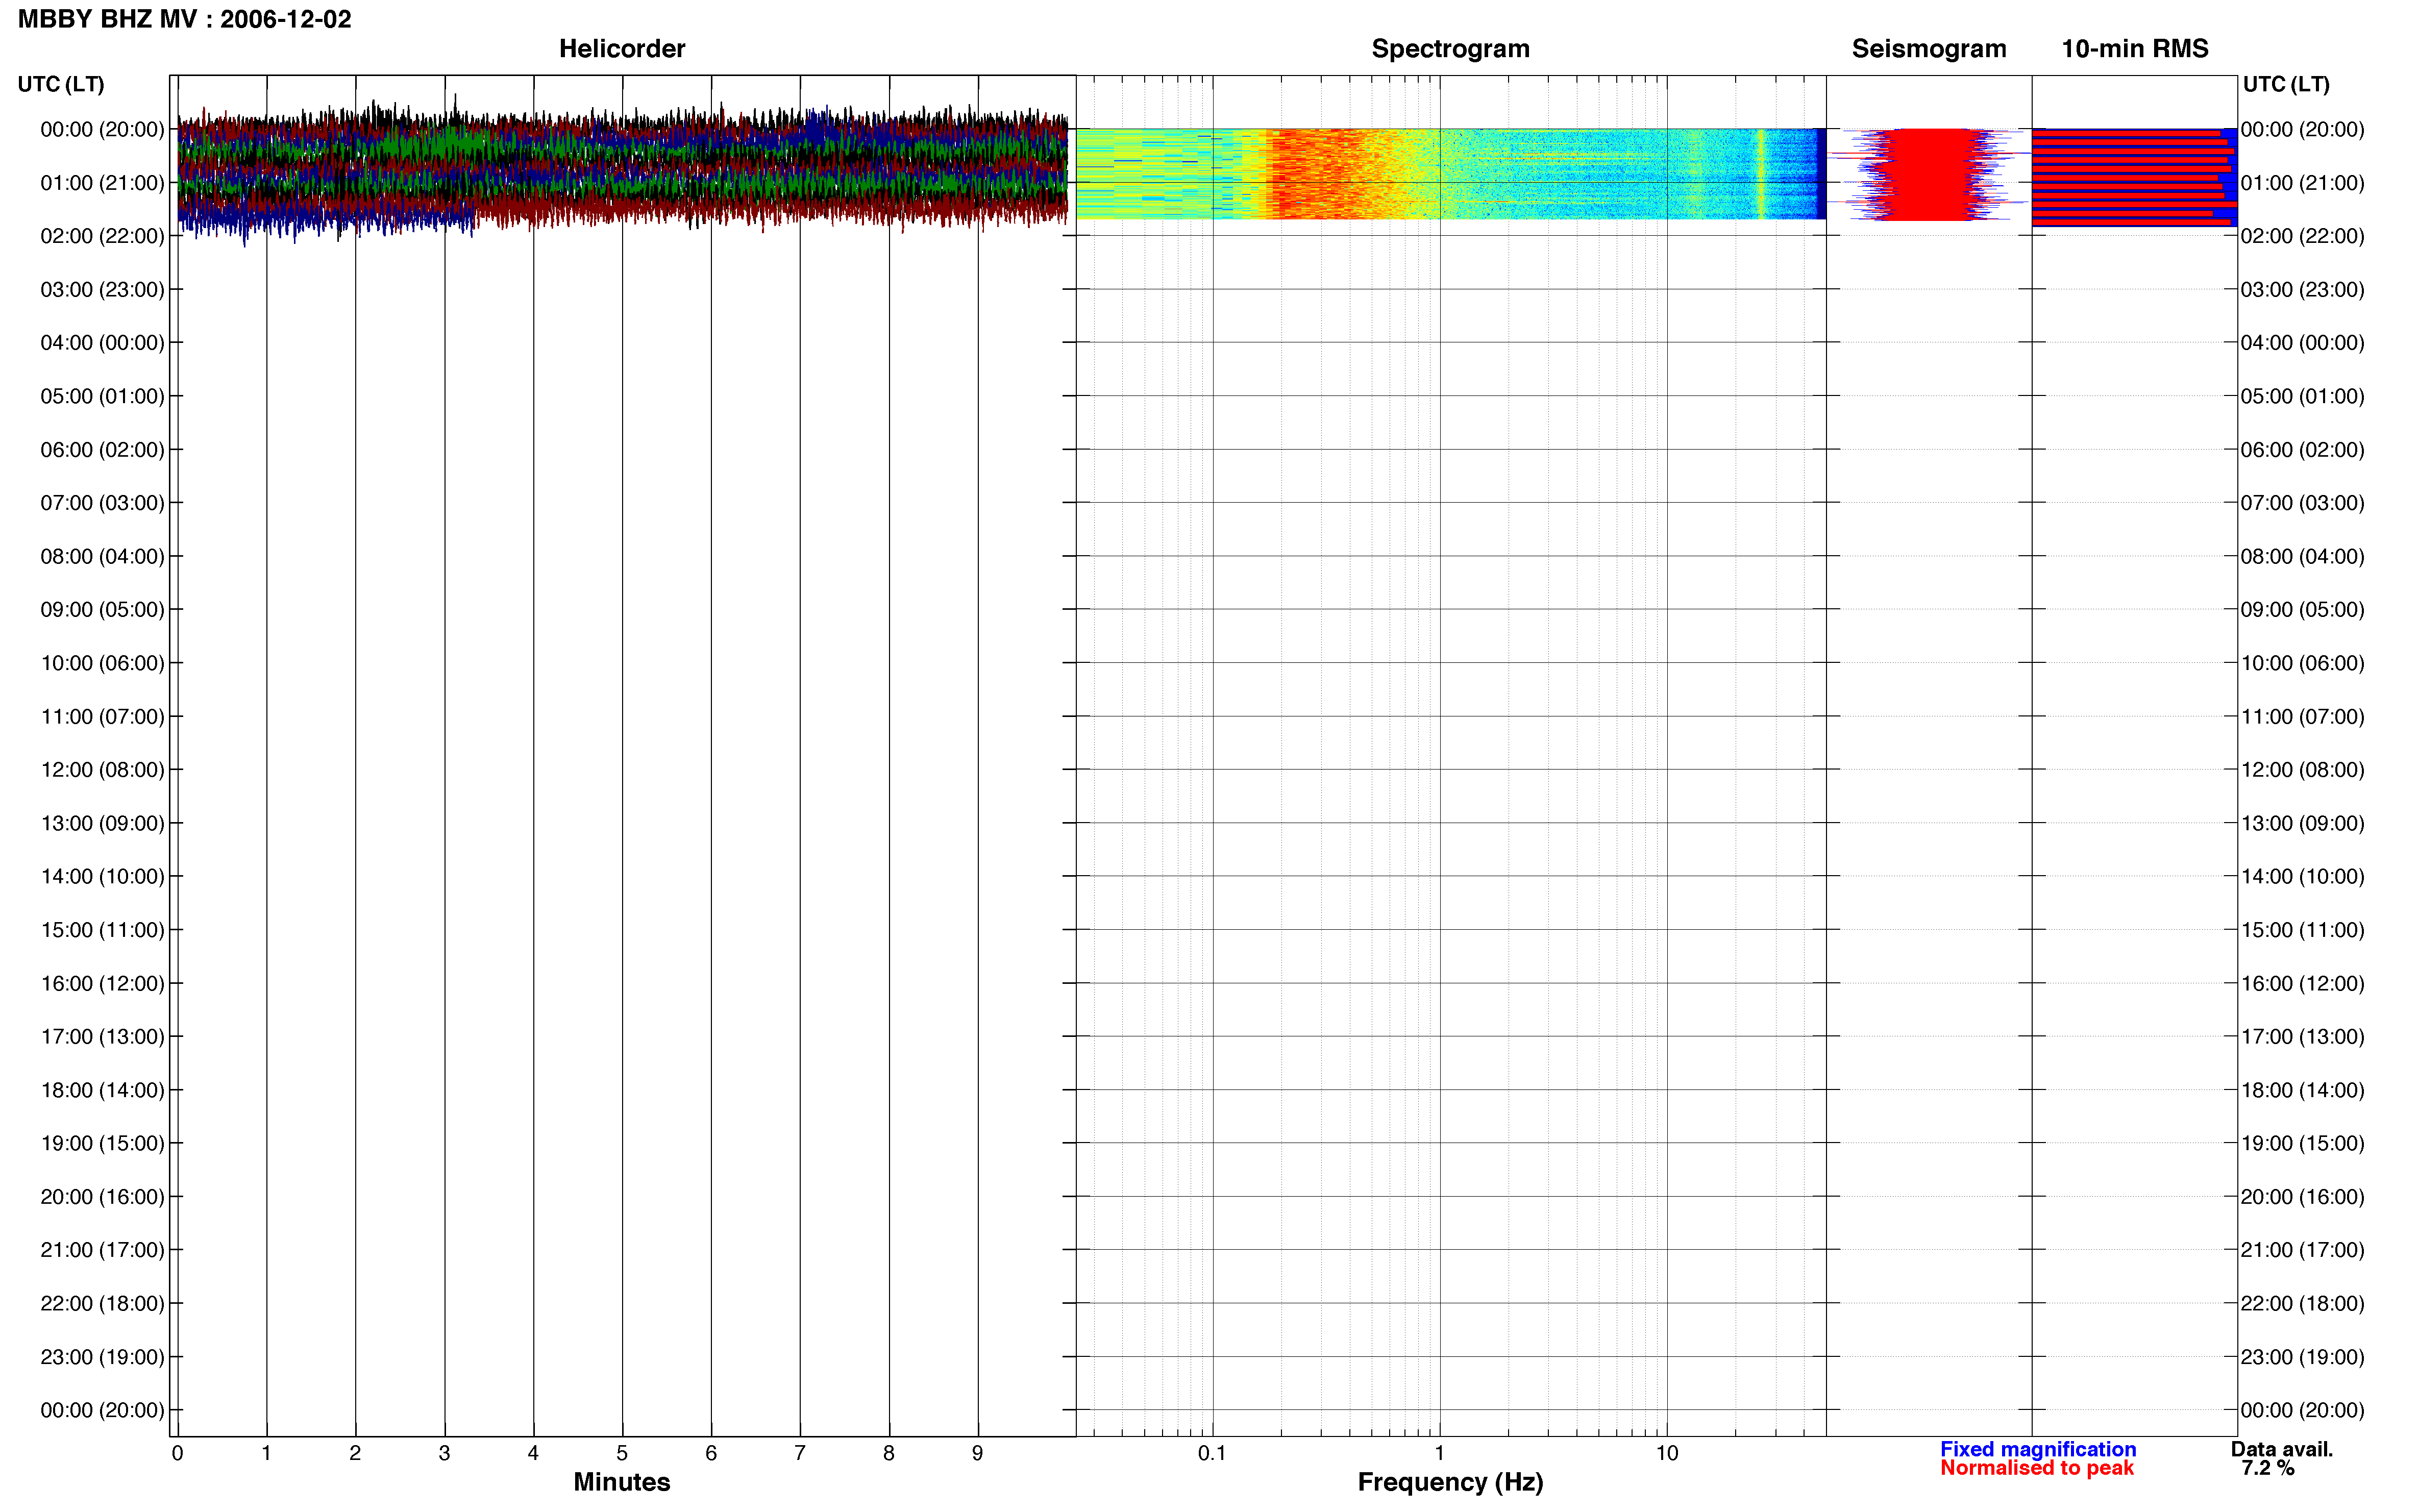
Task: Click the left '18:00 (14:00)' time label
Action: [102, 1090]
